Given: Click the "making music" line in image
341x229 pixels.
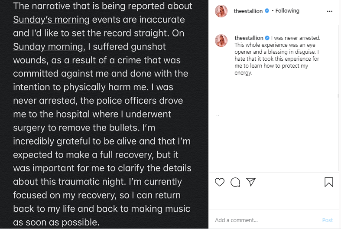Looking at the screenshot, I should pos(102,209).
